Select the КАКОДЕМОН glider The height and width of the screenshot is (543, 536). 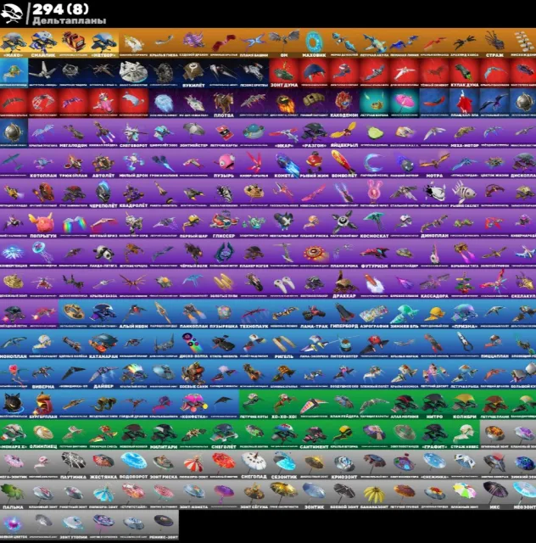[x=344, y=104]
